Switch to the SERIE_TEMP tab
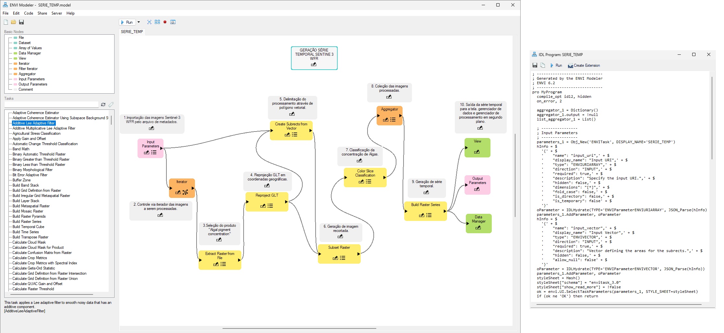This screenshot has width=724, height=333. [132, 32]
